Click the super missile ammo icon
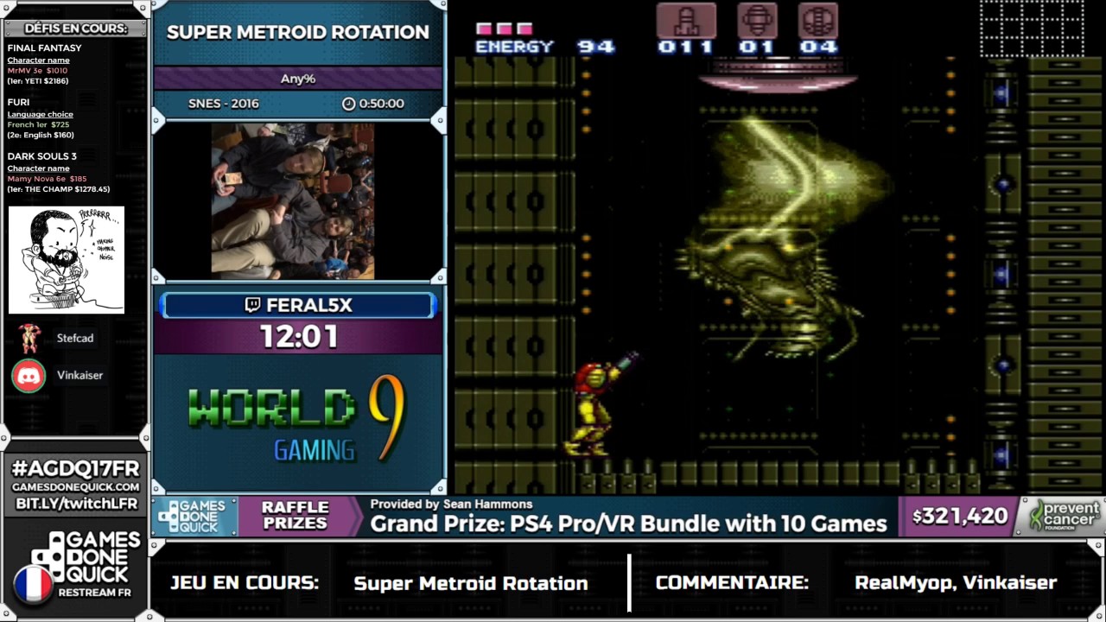1106x622 pixels. [x=757, y=20]
